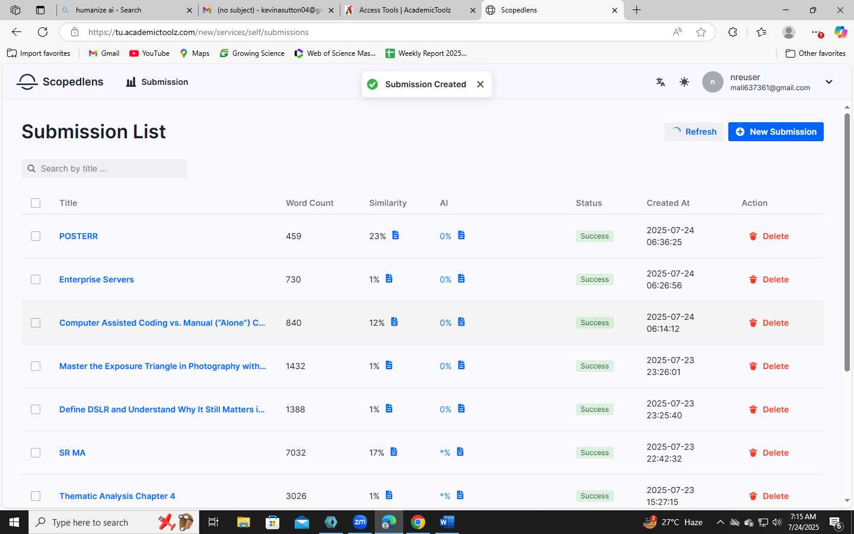The height and width of the screenshot is (534, 854).
Task: Open the Submission menu item
Action: coord(157,82)
